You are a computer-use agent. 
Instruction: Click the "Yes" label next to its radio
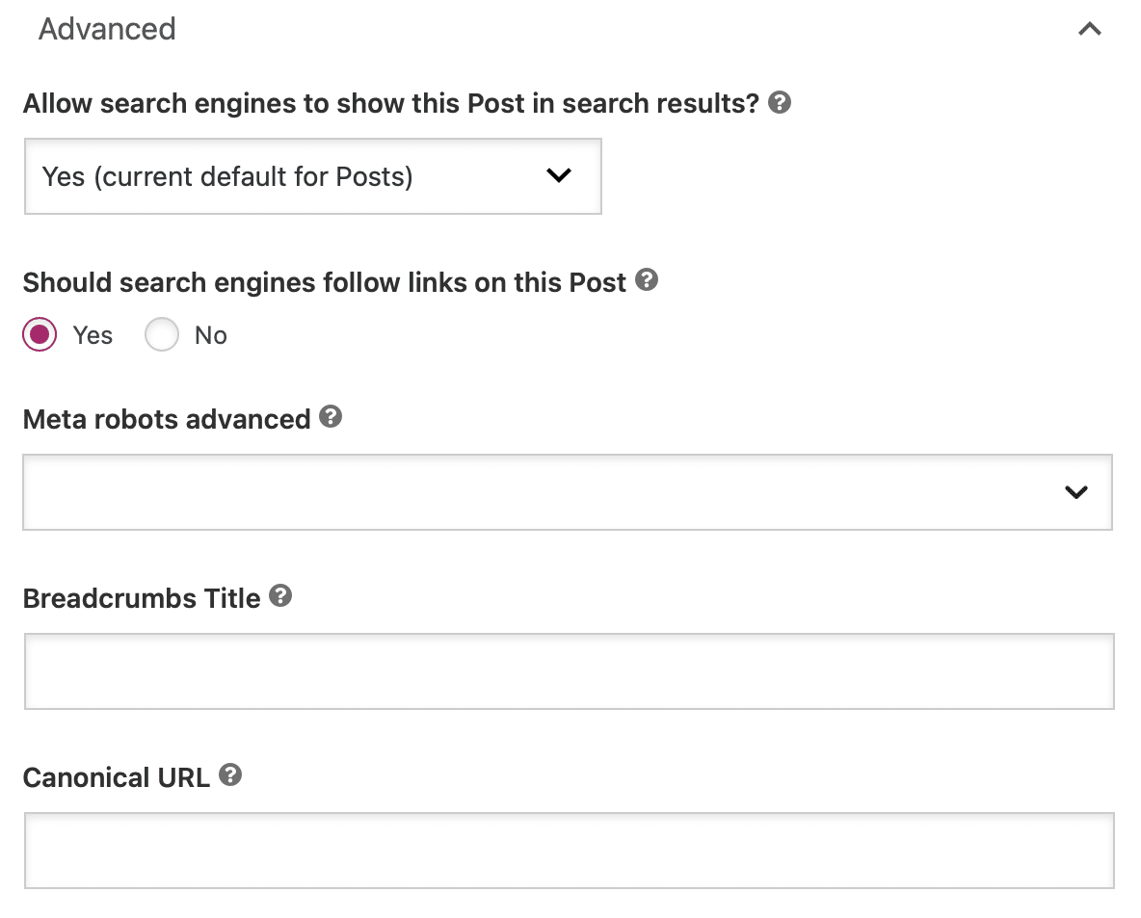[x=92, y=334]
